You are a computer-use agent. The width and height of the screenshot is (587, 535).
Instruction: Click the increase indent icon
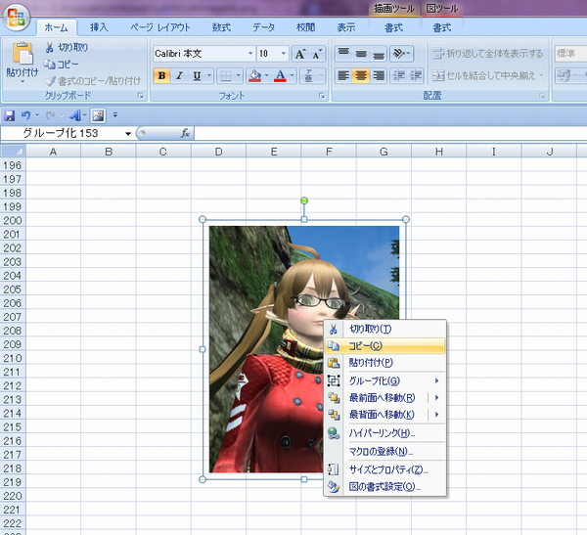point(416,76)
